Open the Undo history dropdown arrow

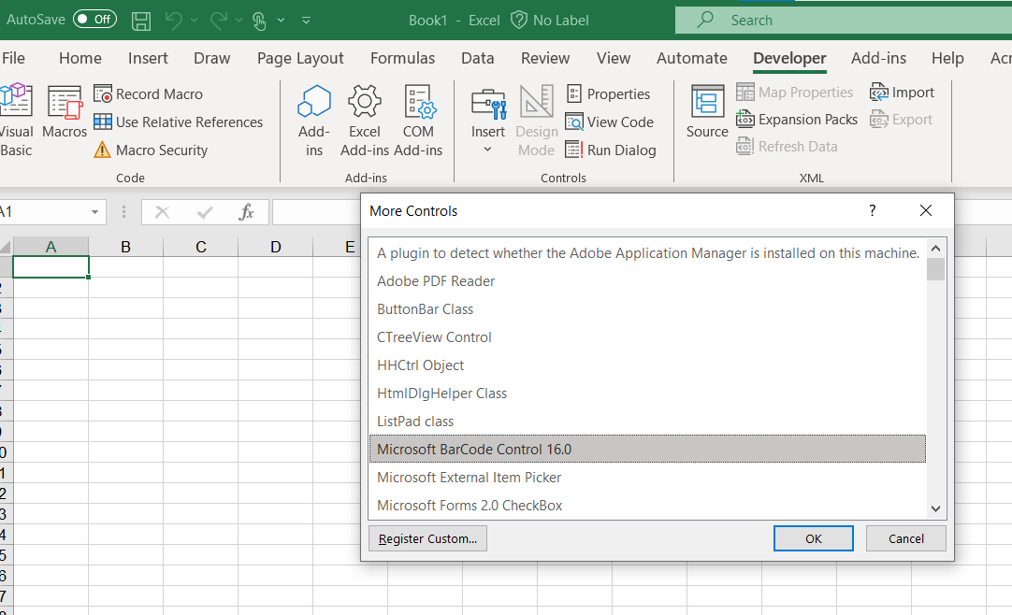point(194,21)
